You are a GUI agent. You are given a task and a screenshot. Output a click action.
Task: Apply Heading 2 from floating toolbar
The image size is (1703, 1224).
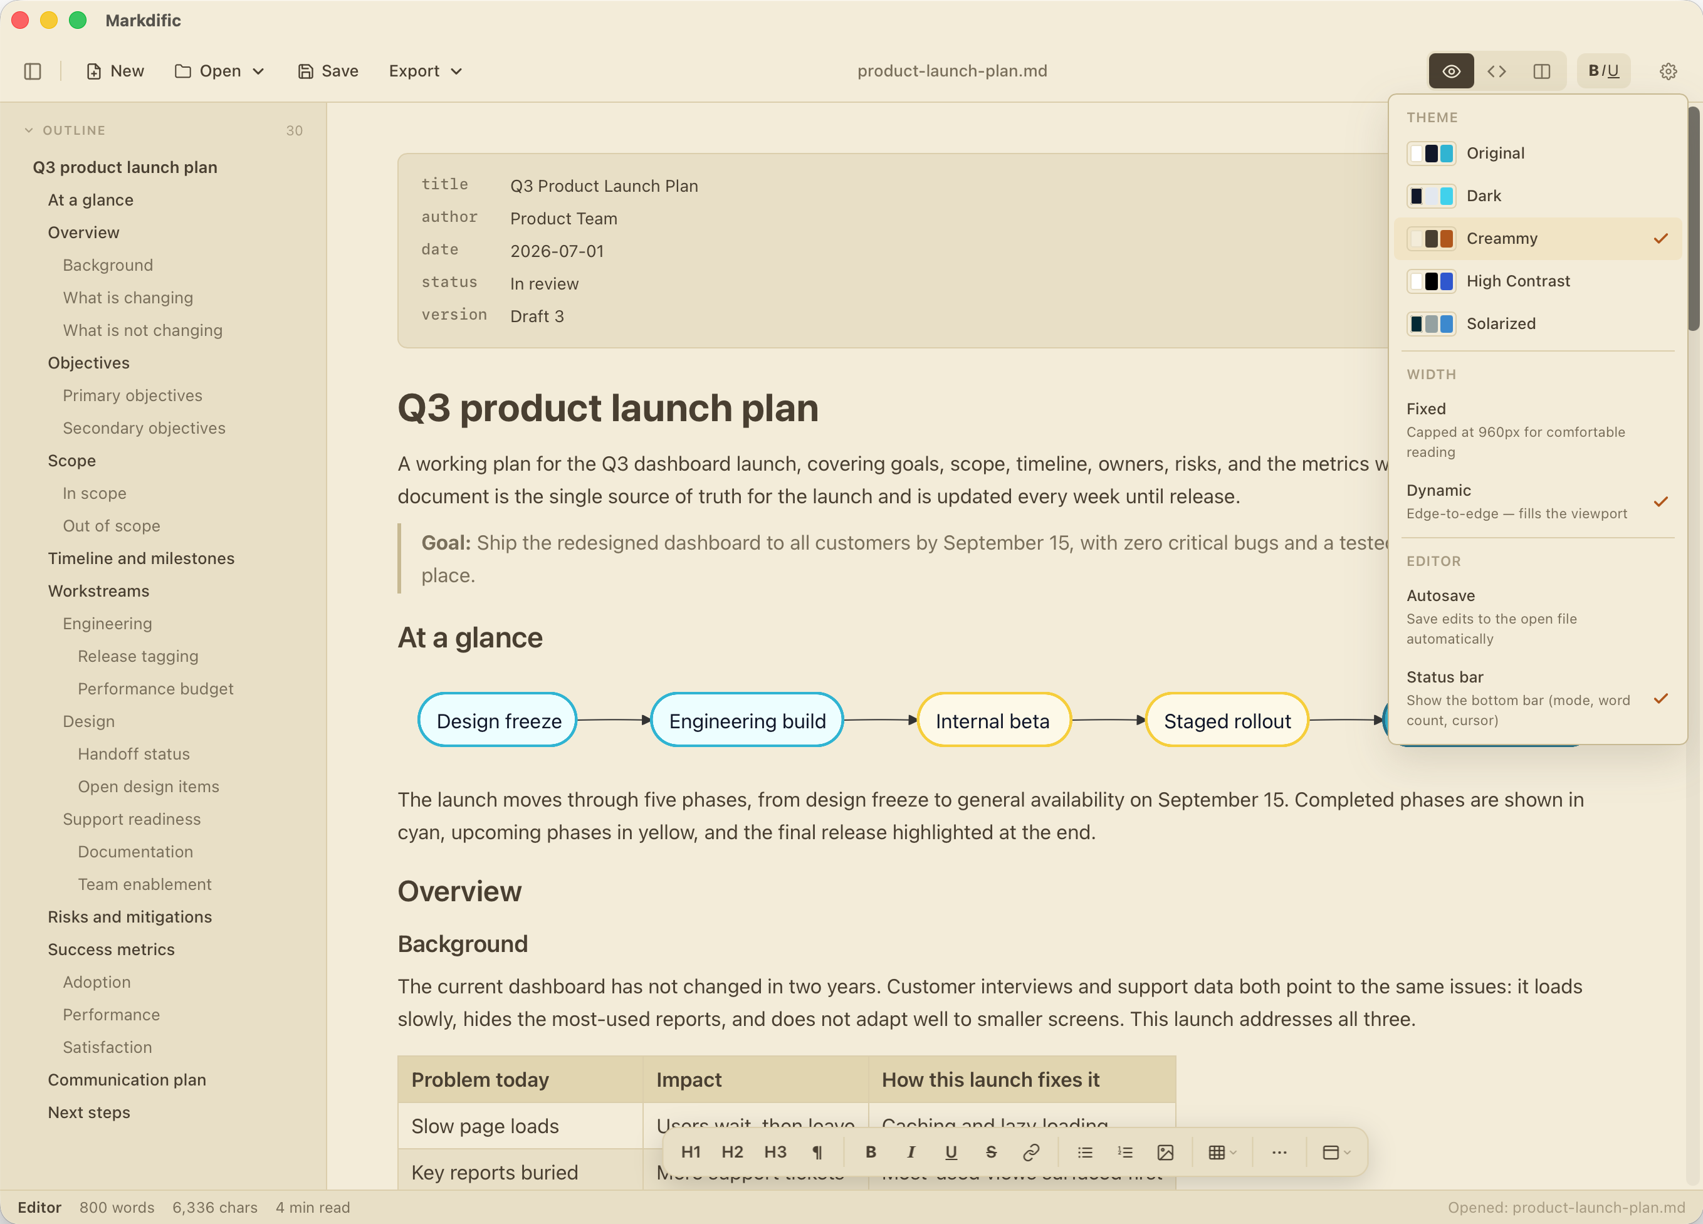[x=732, y=1152]
